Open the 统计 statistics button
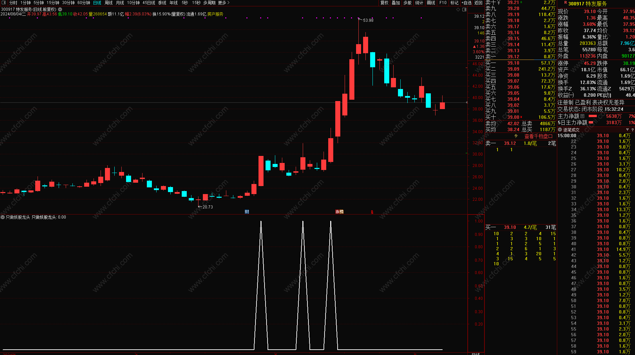Image resolution: width=635 pixels, height=355 pixels. (419, 3)
